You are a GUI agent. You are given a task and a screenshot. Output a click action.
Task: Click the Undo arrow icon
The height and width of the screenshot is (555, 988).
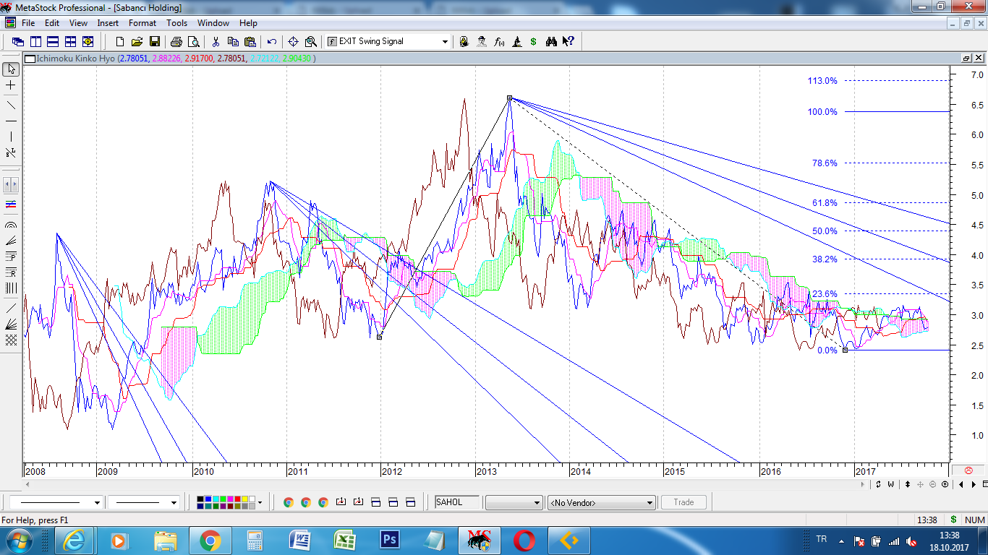pyautogui.click(x=272, y=42)
